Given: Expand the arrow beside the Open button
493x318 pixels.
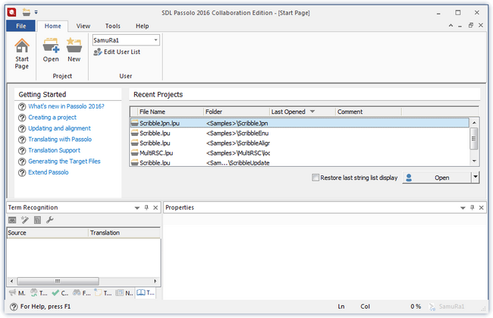Looking at the screenshot, I should pyautogui.click(x=475, y=178).
